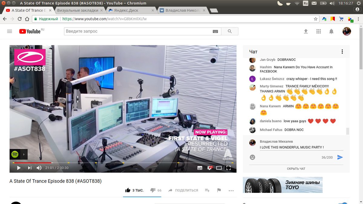Open the YouTube hamburger guide menu

[9, 31]
